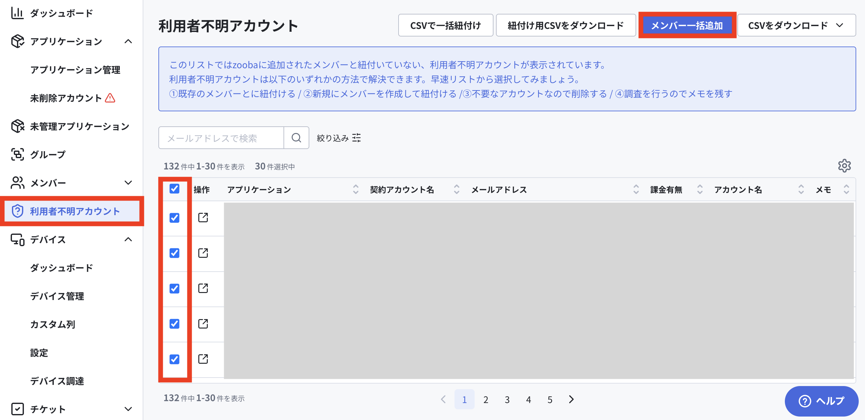This screenshot has height=420, width=865.
Task: Open the CSVをダウンロード dropdown
Action: (x=796, y=25)
